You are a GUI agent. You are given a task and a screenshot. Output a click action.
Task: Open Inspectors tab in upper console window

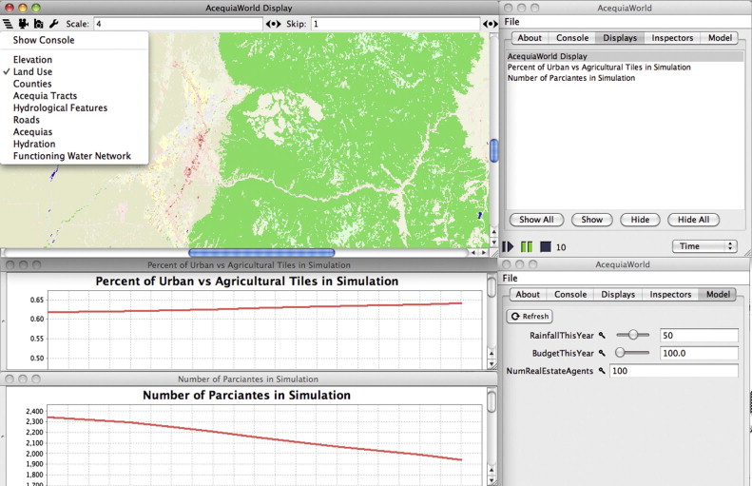click(x=672, y=38)
